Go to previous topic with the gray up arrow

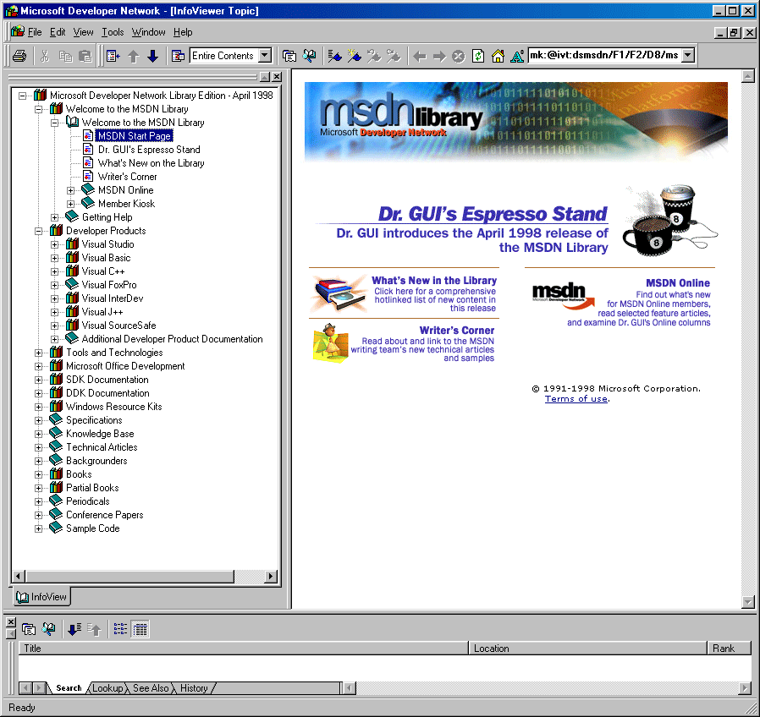coord(133,56)
